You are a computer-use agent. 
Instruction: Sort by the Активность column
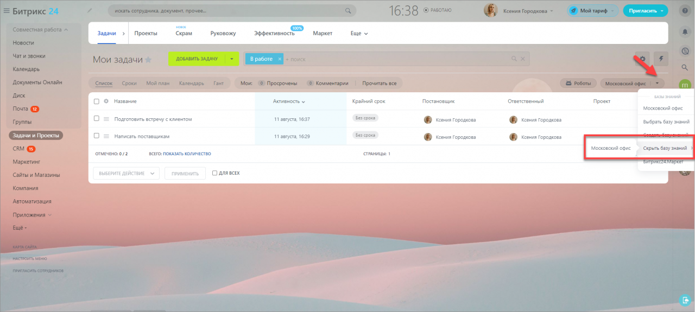[x=289, y=101]
